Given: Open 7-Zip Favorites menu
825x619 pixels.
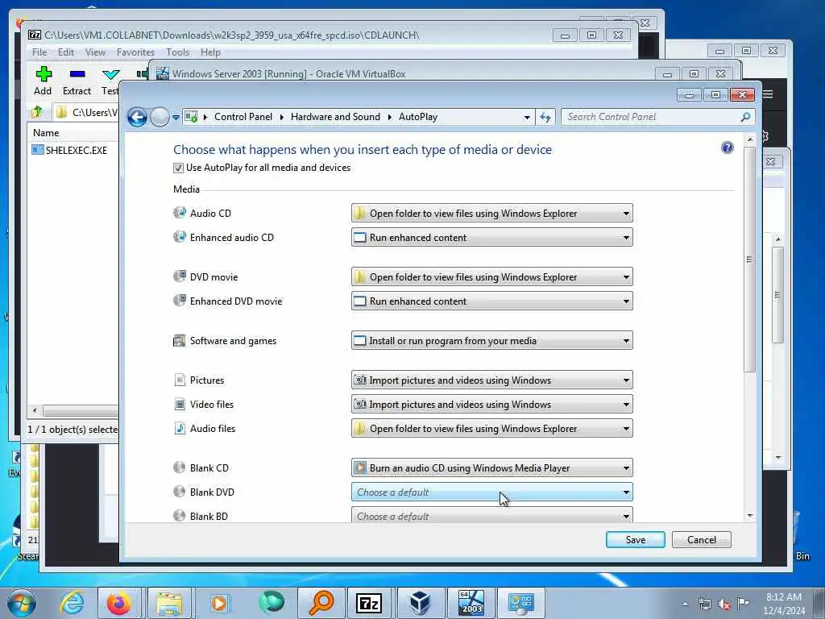Looking at the screenshot, I should point(135,52).
